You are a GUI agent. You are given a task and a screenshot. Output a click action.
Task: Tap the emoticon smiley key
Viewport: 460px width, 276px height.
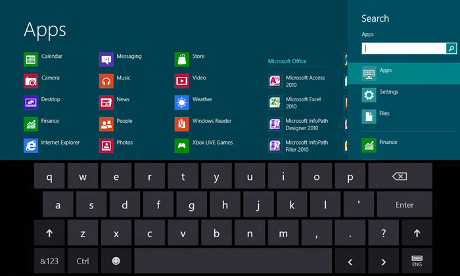pos(116,261)
